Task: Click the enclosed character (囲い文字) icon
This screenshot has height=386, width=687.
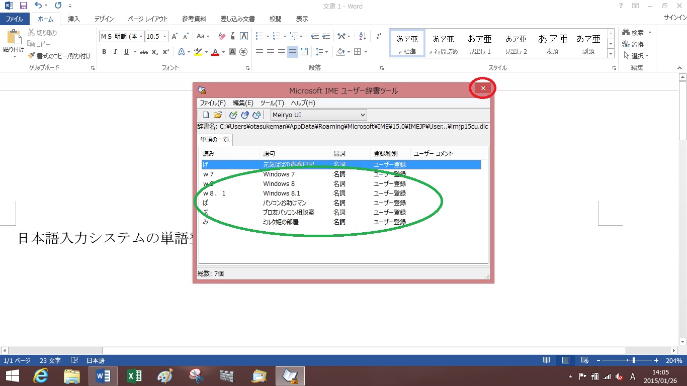Action: coord(243,52)
